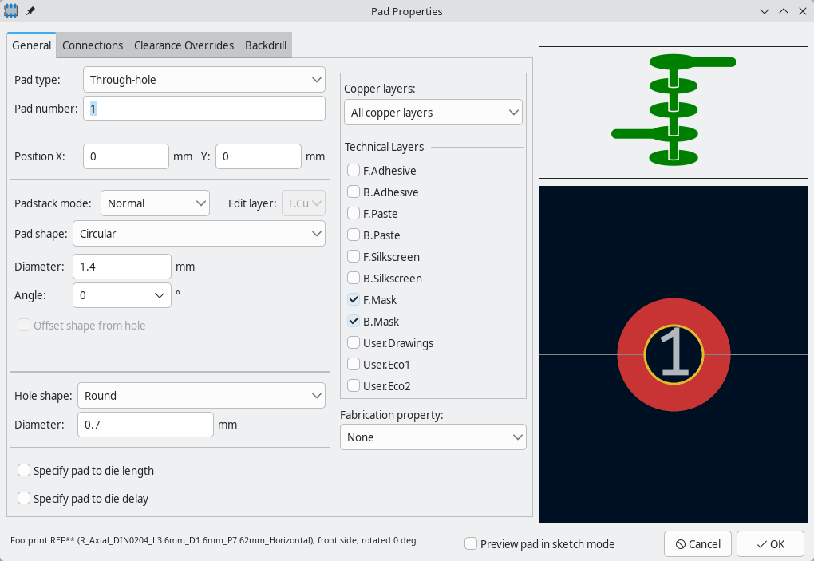Enable Specify pad to die length
This screenshot has height=561, width=814.
click(25, 471)
